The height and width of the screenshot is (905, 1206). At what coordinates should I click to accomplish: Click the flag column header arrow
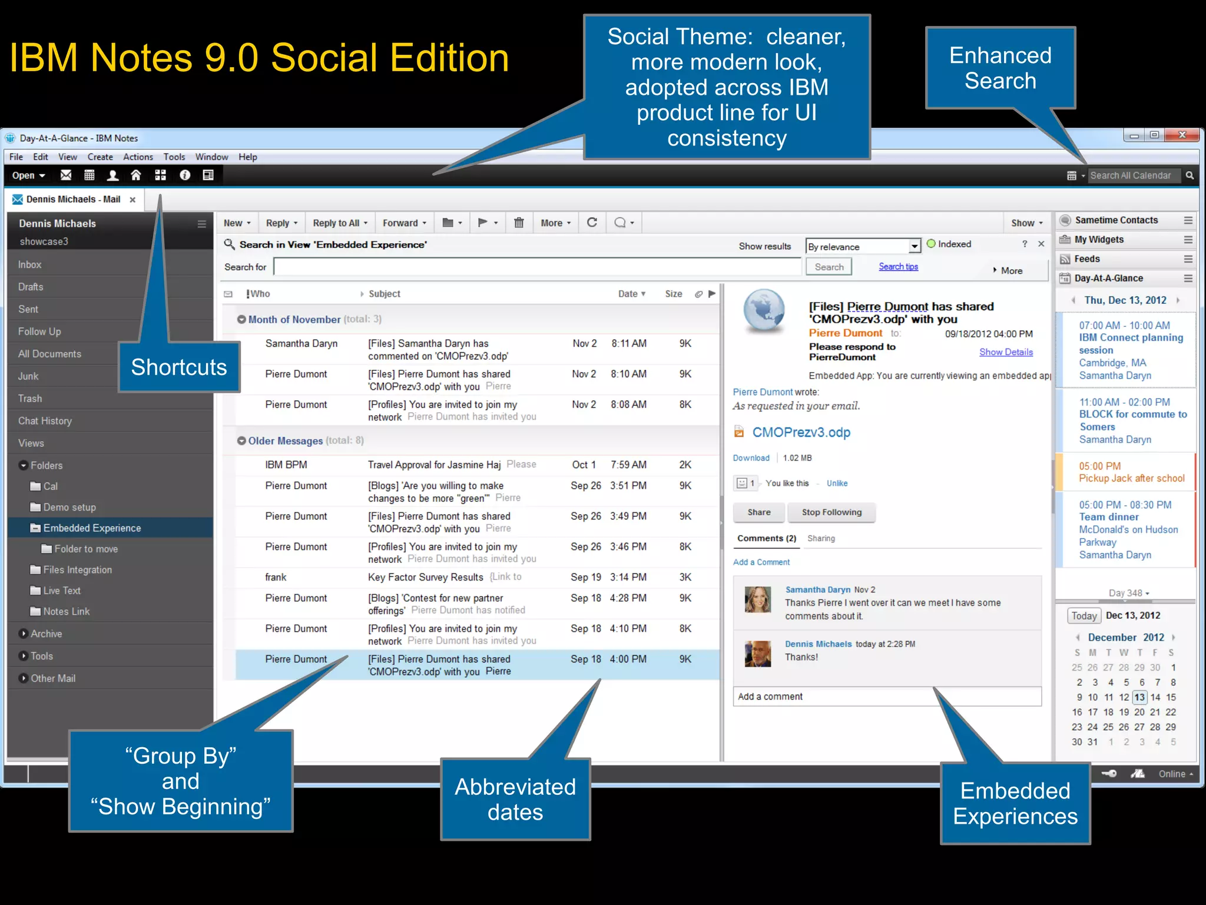(x=712, y=294)
